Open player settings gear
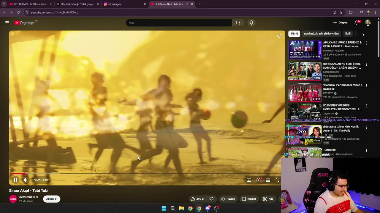The height and width of the screenshot is (213, 380). click(259, 180)
